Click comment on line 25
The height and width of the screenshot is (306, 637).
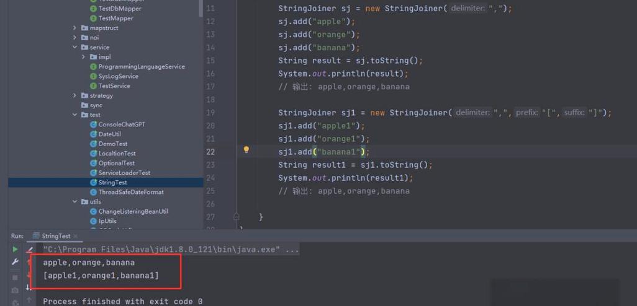[x=344, y=191]
